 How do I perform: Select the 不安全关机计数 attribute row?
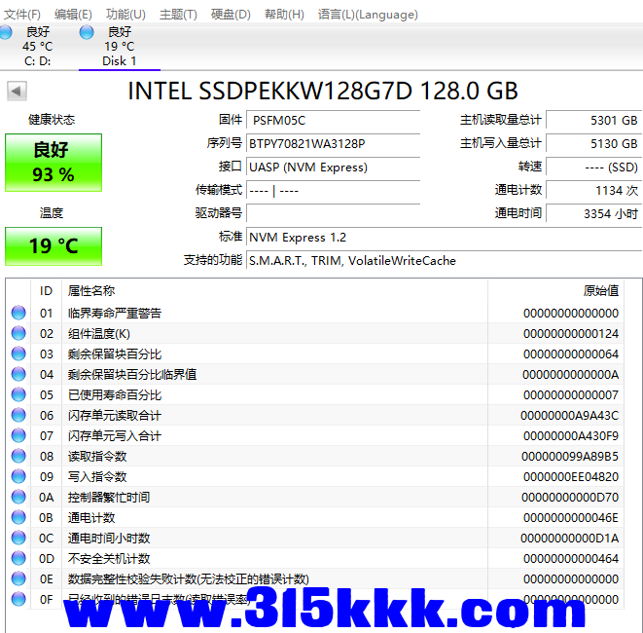pyautogui.click(x=315, y=558)
